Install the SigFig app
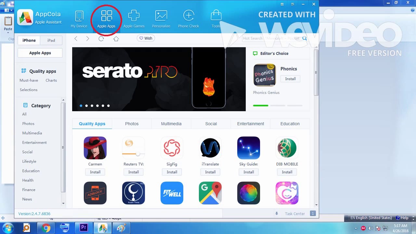The height and width of the screenshot is (234, 416). [x=172, y=172]
